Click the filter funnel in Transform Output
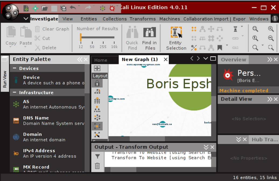Image resolution: width=279 pixels, height=181 pixels. point(97,156)
